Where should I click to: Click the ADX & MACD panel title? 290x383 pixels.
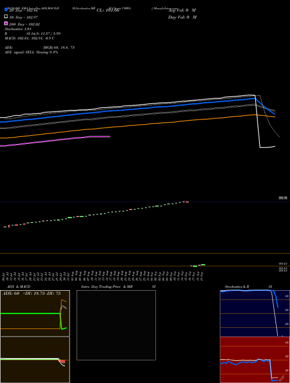coord(17,287)
